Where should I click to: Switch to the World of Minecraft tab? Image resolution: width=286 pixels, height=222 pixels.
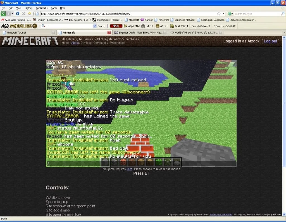coord(196,33)
